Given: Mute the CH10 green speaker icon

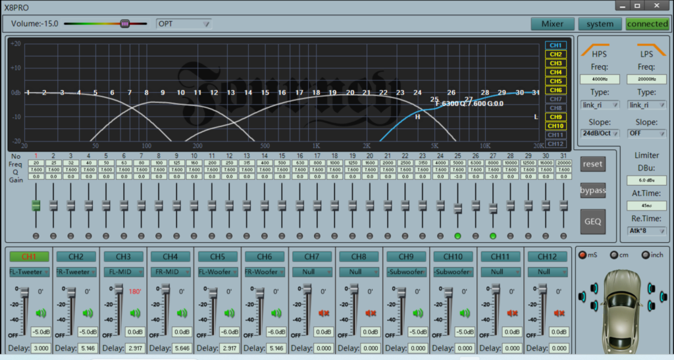Looking at the screenshot, I should 465,313.
